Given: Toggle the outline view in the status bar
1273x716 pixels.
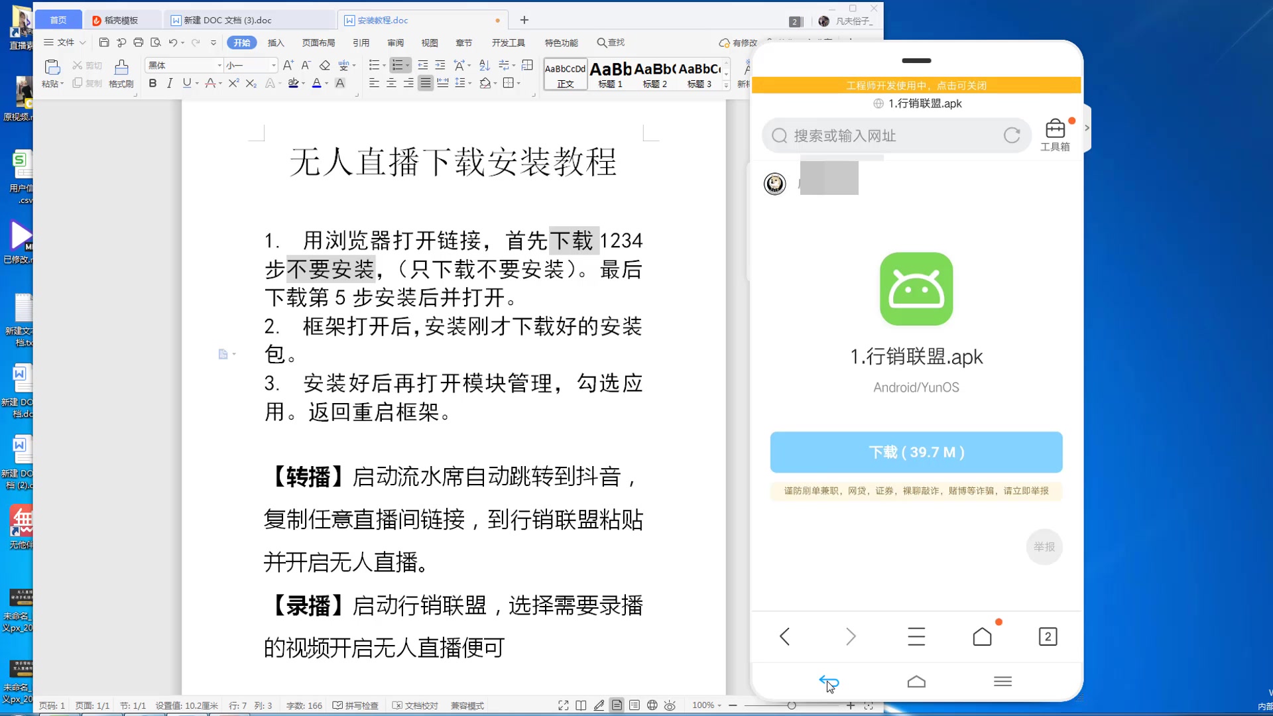Looking at the screenshot, I should [635, 705].
